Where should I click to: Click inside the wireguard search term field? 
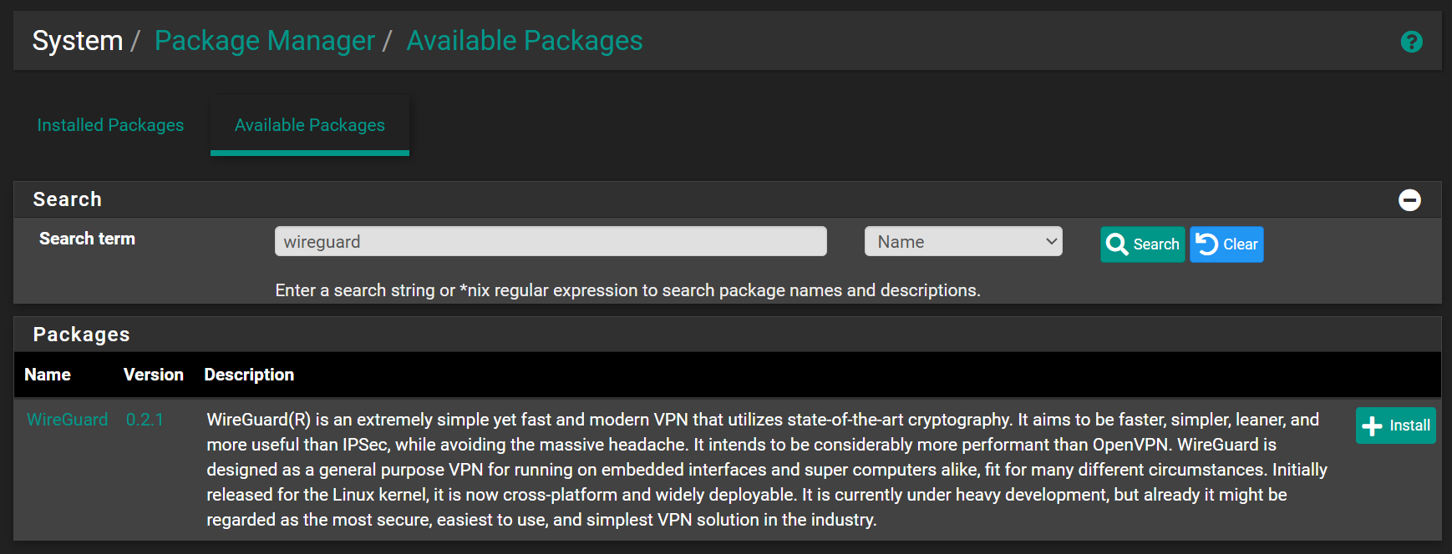(x=550, y=241)
